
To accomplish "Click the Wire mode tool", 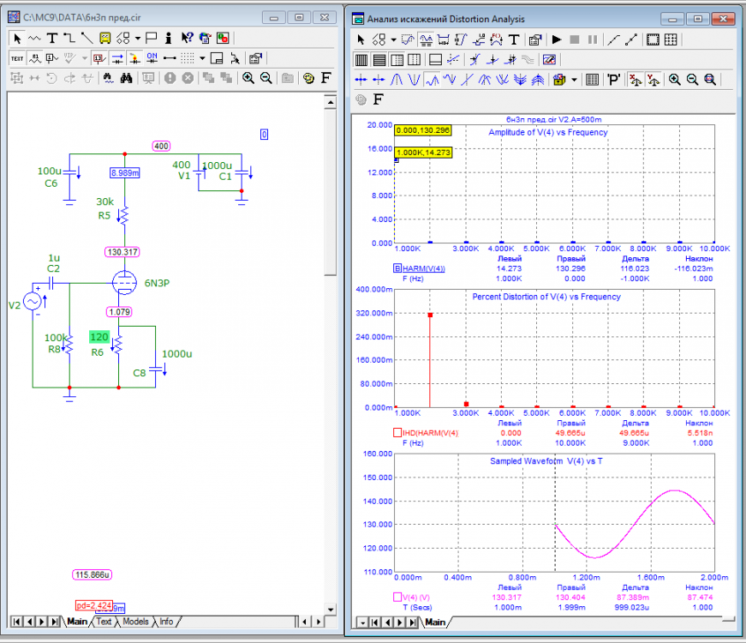I will pos(69,38).
